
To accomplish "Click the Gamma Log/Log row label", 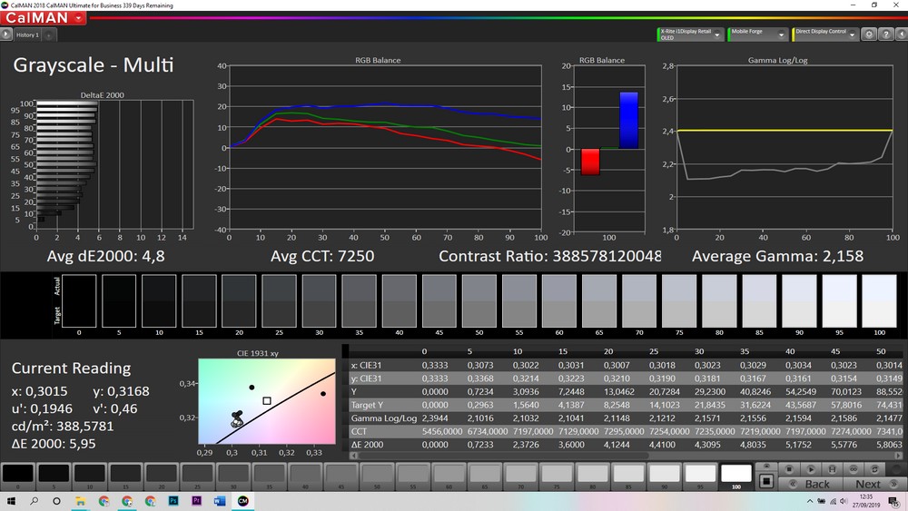I will click(x=383, y=418).
